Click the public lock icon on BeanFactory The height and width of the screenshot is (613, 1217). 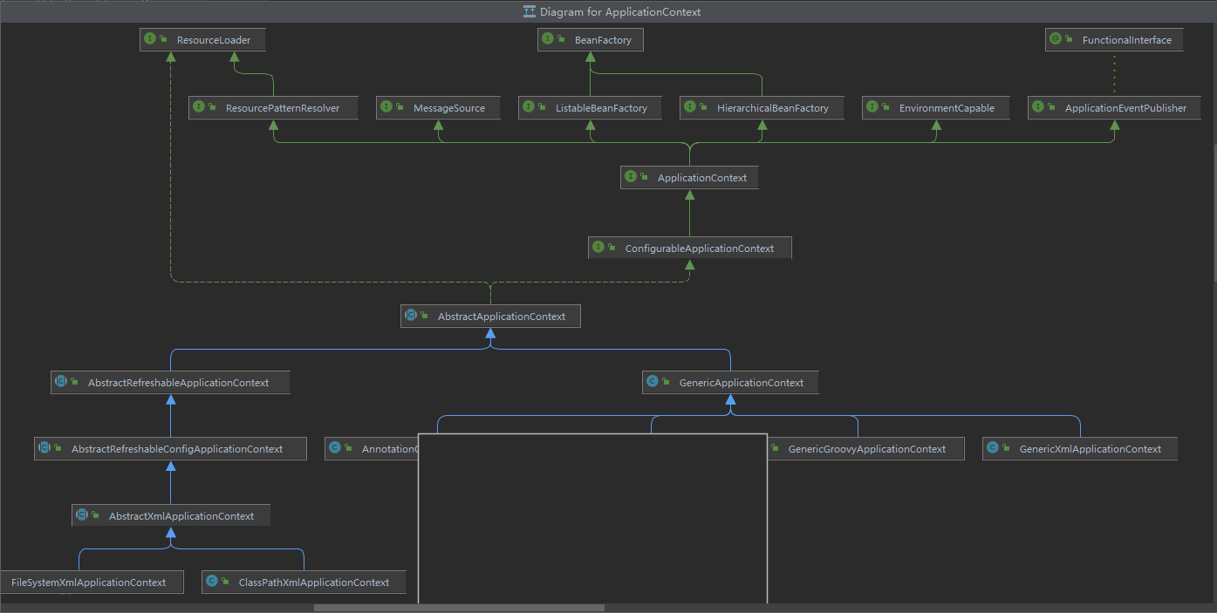pos(562,40)
